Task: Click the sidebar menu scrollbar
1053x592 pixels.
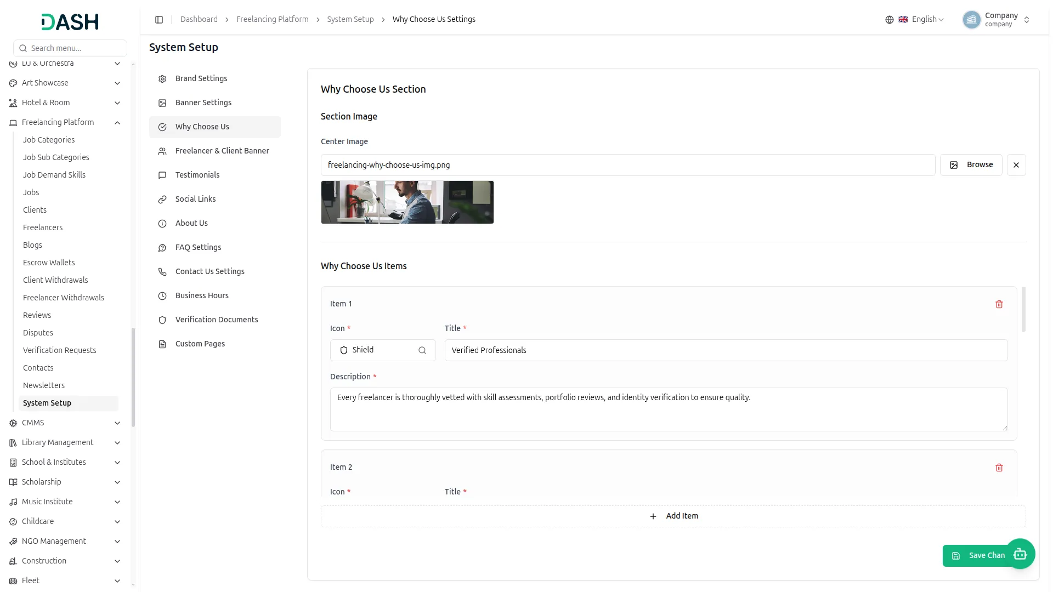Action: (x=133, y=377)
